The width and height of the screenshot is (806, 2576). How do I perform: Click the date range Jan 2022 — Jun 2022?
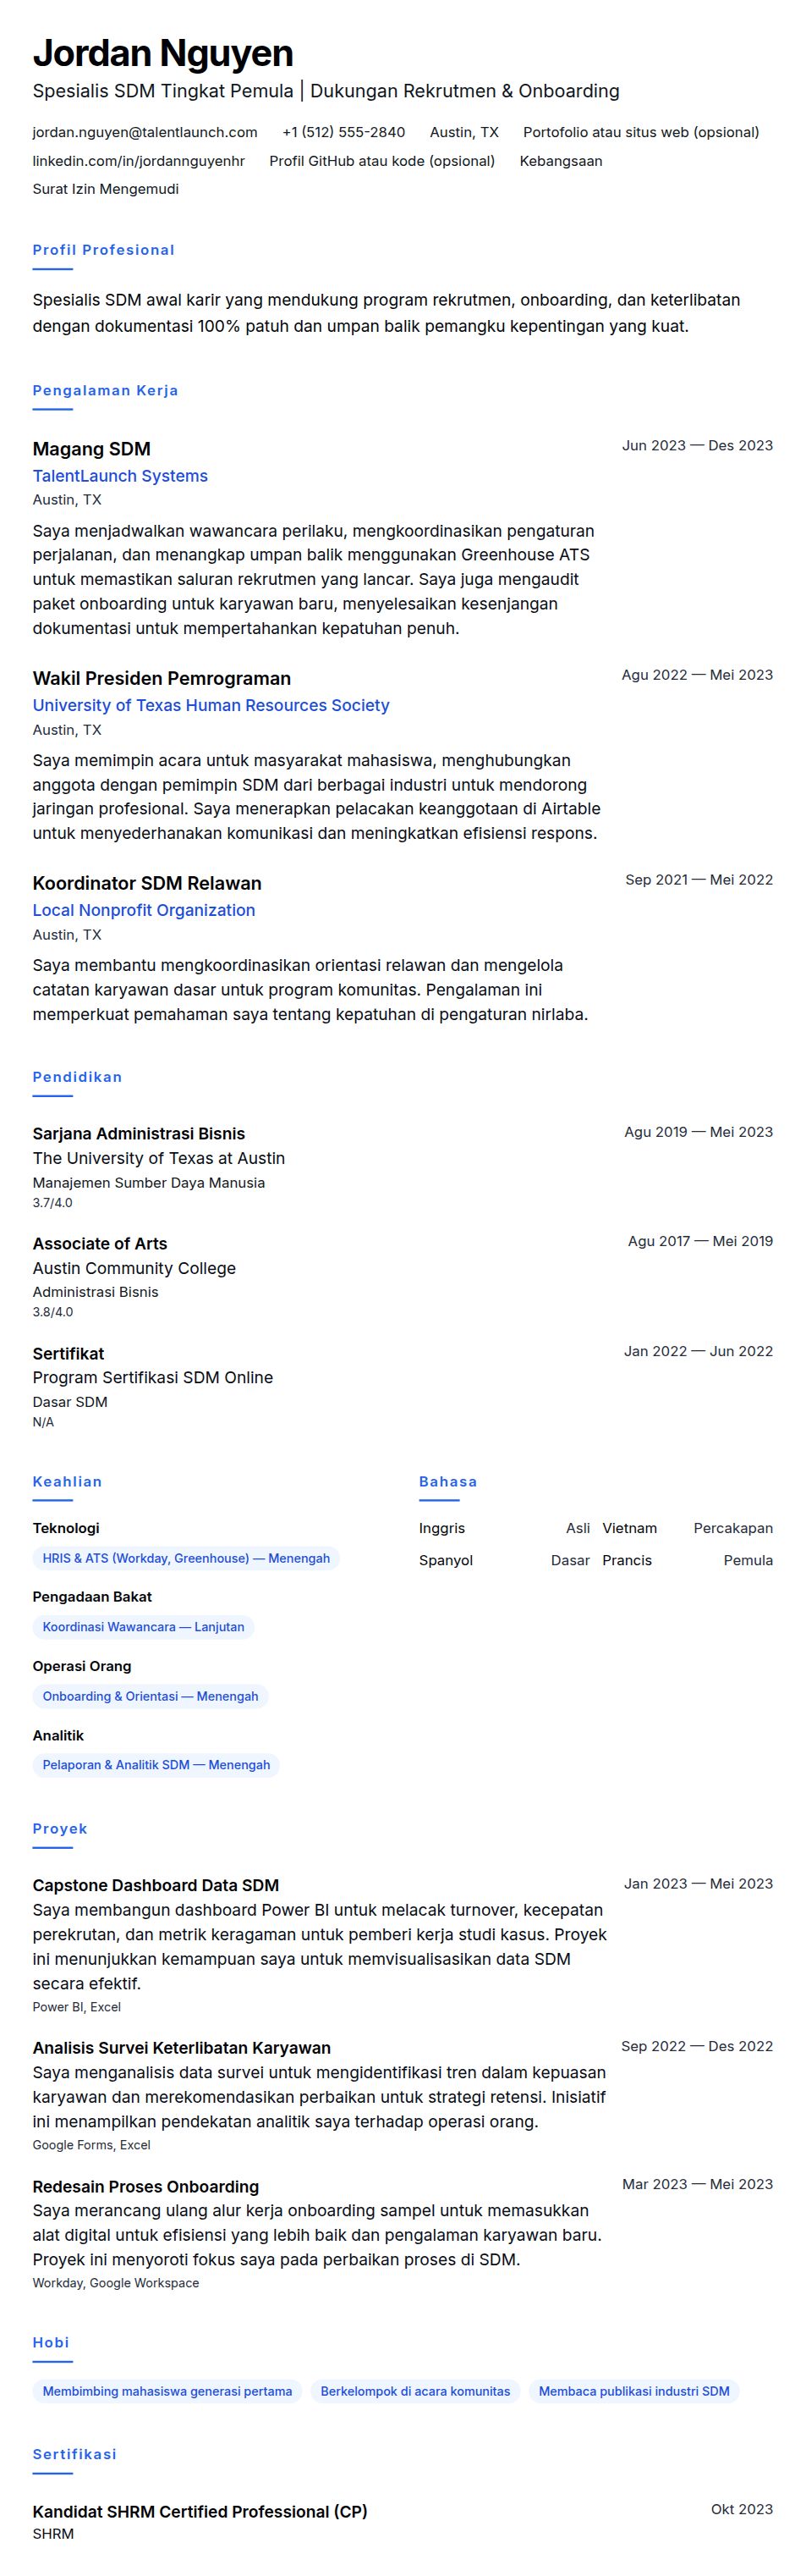699,1351
